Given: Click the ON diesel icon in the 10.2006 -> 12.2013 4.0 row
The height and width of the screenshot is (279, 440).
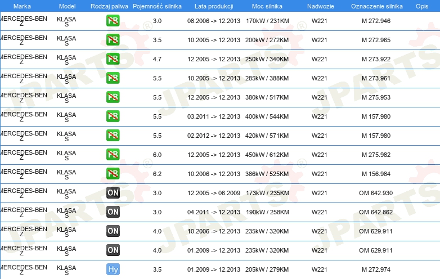Looking at the screenshot, I should 113,231.
